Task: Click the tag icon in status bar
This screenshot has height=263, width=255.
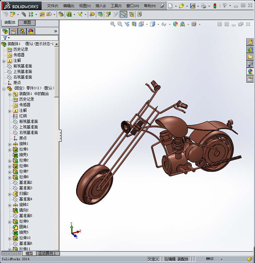Action: pyautogui.click(x=249, y=259)
